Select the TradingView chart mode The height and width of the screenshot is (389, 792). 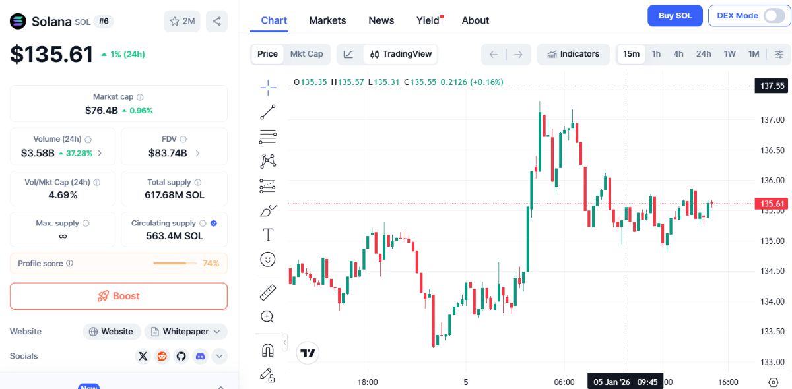401,54
